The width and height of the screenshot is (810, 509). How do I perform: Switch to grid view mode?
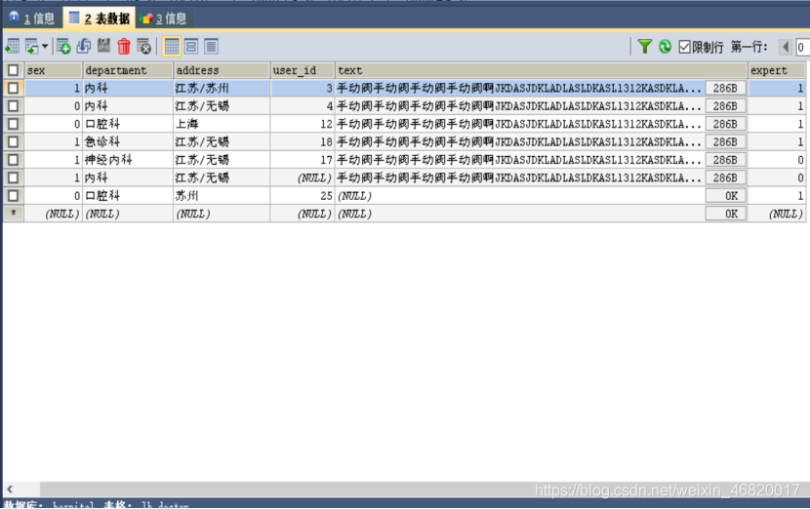click(172, 47)
